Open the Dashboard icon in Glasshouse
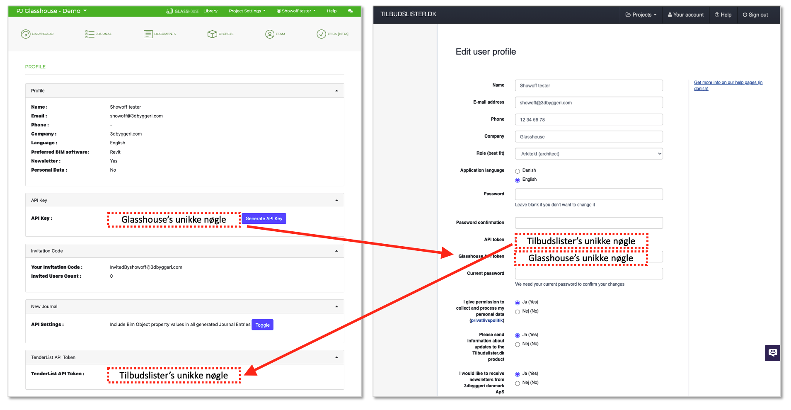Screen dimensions: 791x410 pos(26,34)
